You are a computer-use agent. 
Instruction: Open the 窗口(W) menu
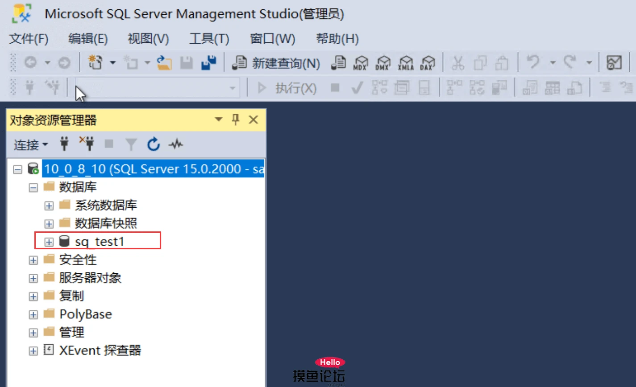[273, 39]
